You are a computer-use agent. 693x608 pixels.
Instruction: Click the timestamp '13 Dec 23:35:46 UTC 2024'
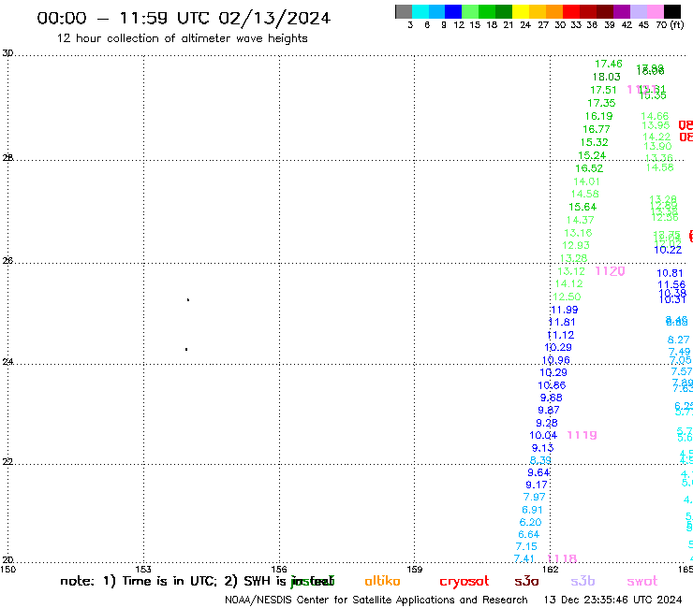point(612,600)
